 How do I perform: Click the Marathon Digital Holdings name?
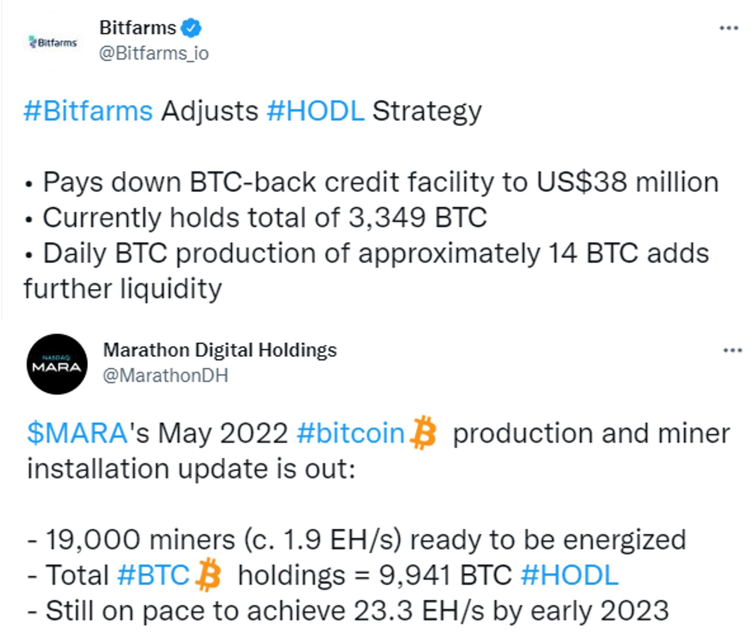pos(220,350)
